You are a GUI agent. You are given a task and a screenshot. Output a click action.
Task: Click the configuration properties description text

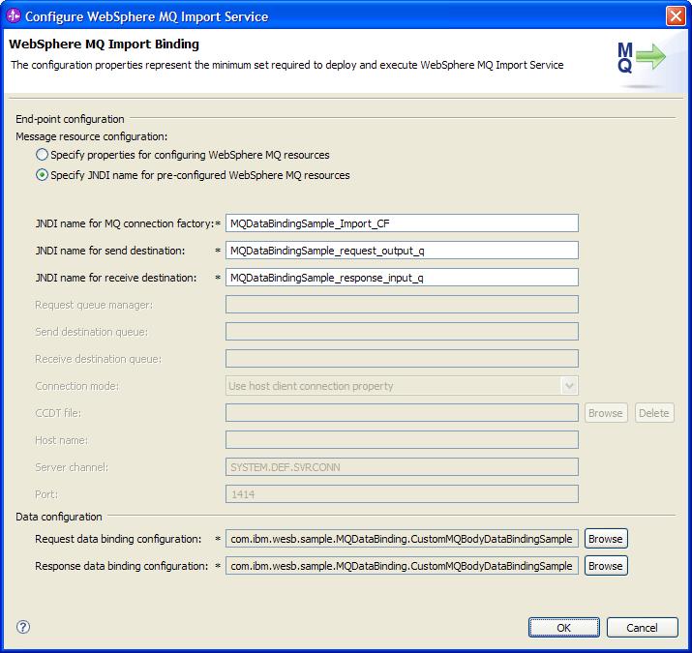pyautogui.click(x=286, y=65)
